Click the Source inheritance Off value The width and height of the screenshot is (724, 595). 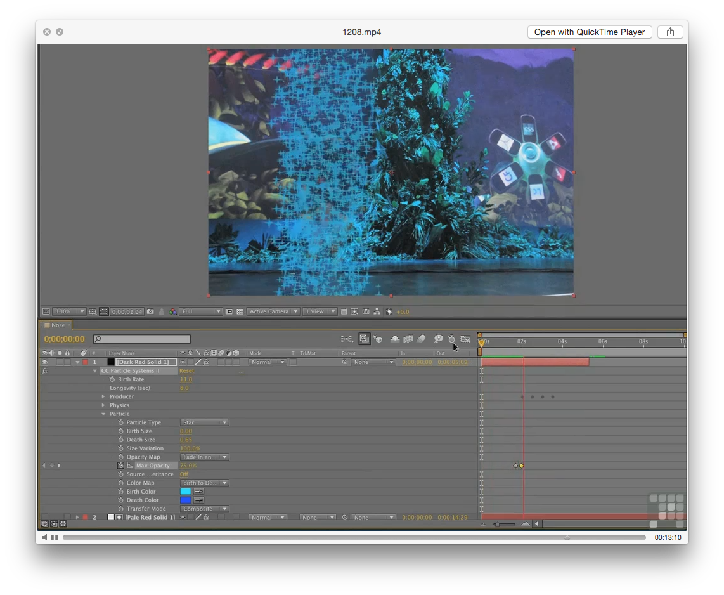(x=184, y=474)
